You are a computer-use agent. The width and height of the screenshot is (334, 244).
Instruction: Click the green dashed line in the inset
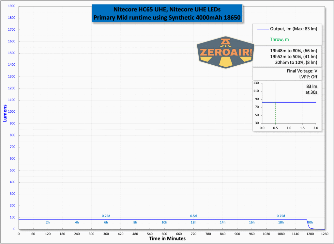click(x=276, y=113)
